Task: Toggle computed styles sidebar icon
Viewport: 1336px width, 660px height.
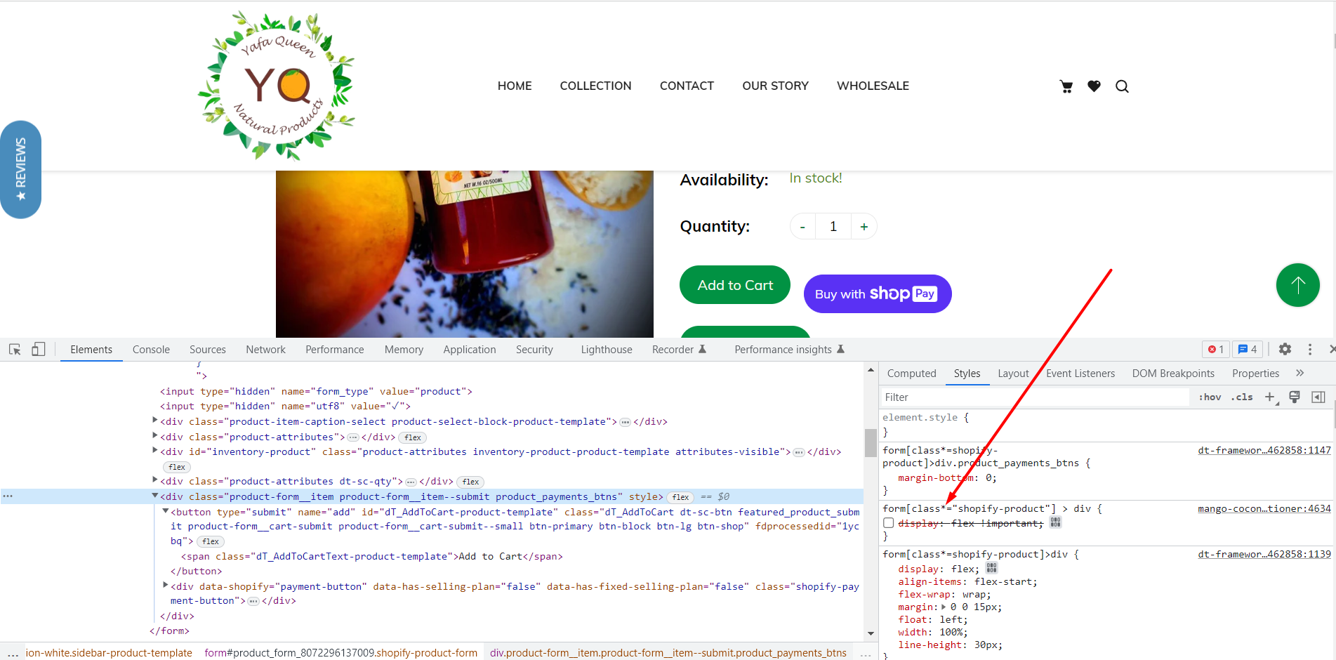Action: 1318,397
